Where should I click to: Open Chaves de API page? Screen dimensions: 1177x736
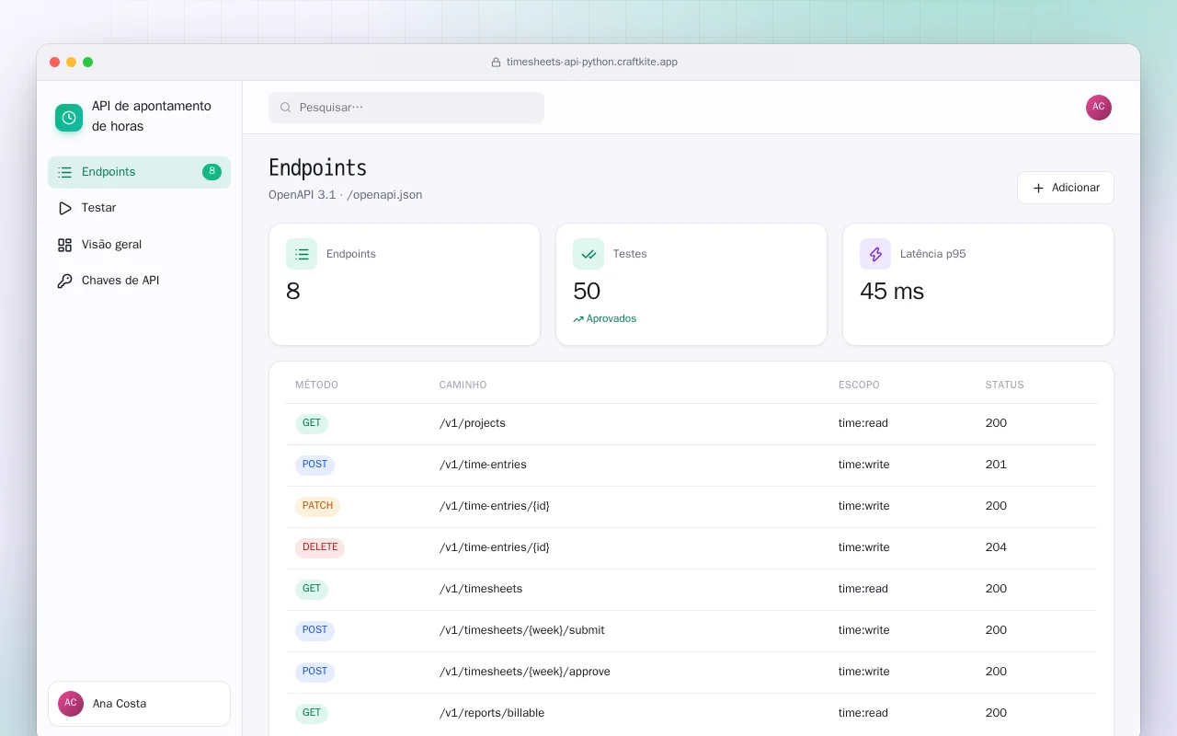139,281
